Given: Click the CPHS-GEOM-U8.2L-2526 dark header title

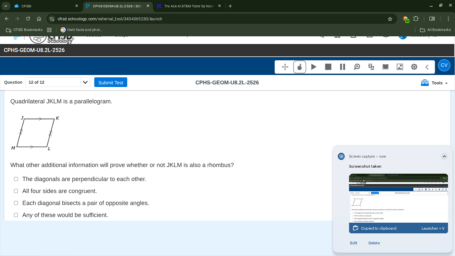Looking at the screenshot, I should (34, 50).
